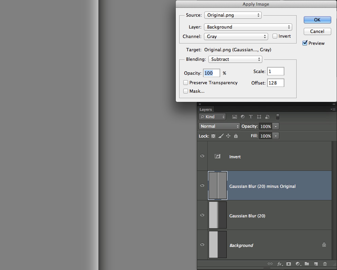Open the Channel dropdown showing Gray
This screenshot has height=270, width=337.
(x=236, y=36)
